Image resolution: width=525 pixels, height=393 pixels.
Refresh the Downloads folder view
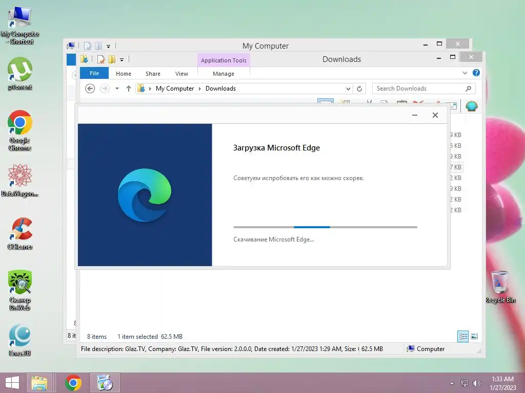pos(359,89)
